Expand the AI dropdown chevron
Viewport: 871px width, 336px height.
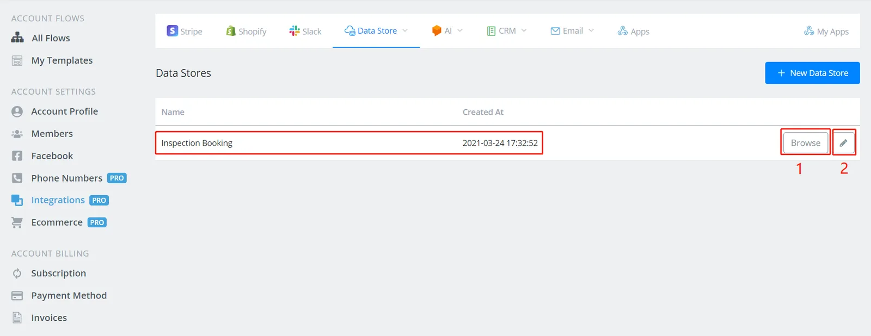[460, 31]
